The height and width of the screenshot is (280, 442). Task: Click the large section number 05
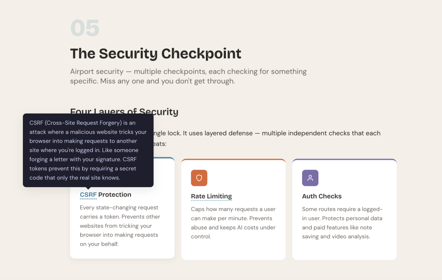[85, 29]
